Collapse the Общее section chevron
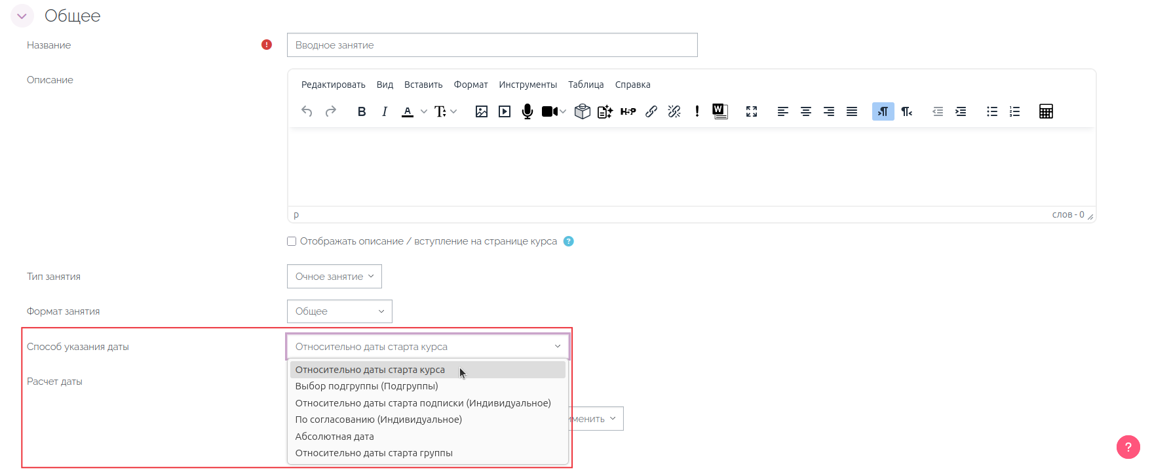Viewport: 1152px width, 470px height. point(22,16)
